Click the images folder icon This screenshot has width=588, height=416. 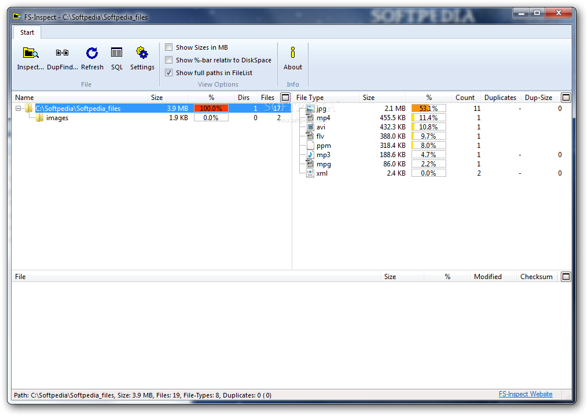click(40, 118)
